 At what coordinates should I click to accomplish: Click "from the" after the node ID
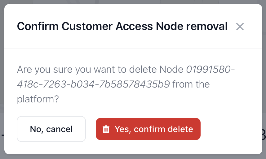(191, 84)
